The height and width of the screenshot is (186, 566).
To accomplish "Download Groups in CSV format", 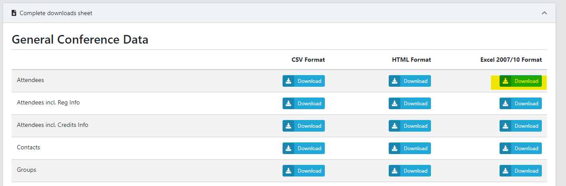I will tap(304, 171).
